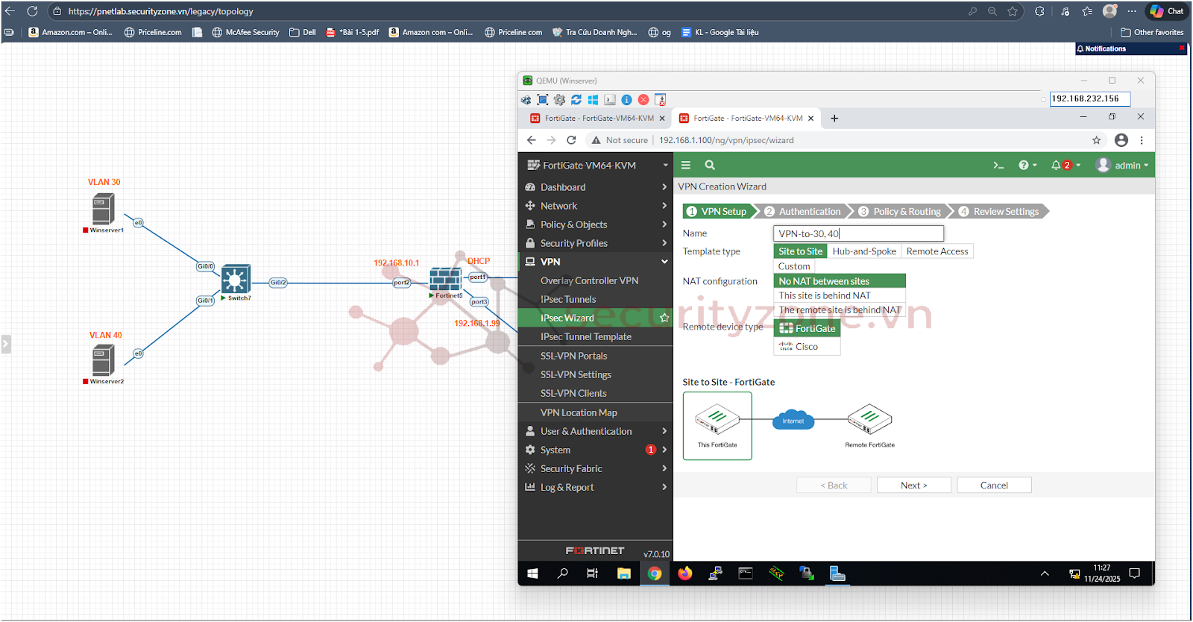Click the red disconnect icon in QEMU toolbar
The image size is (1193, 622).
[x=643, y=100]
